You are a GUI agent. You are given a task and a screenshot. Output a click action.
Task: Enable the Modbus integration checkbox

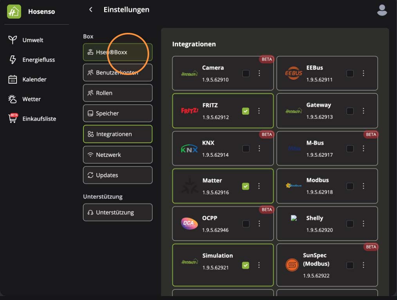(x=350, y=186)
